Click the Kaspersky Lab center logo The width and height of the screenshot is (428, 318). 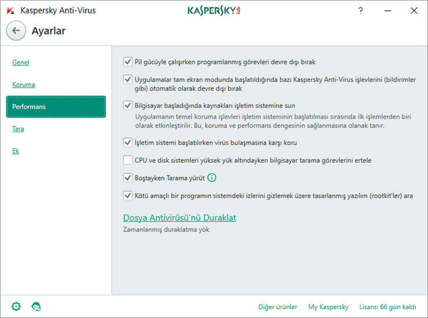tap(214, 10)
